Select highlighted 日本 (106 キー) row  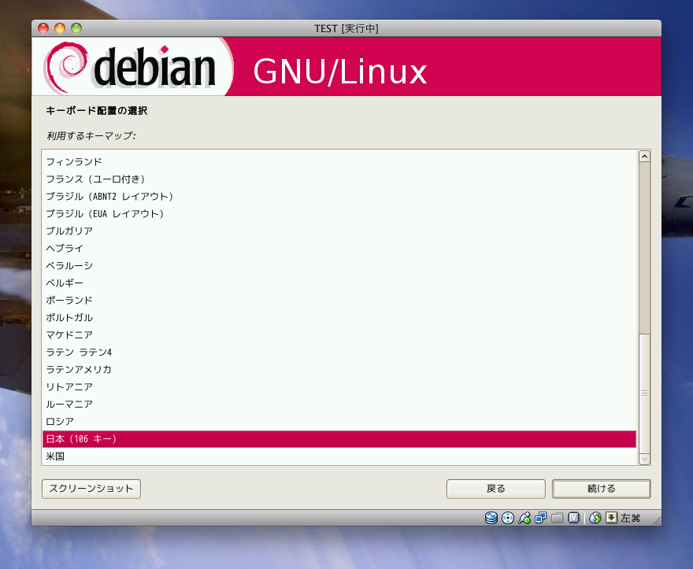coord(339,438)
